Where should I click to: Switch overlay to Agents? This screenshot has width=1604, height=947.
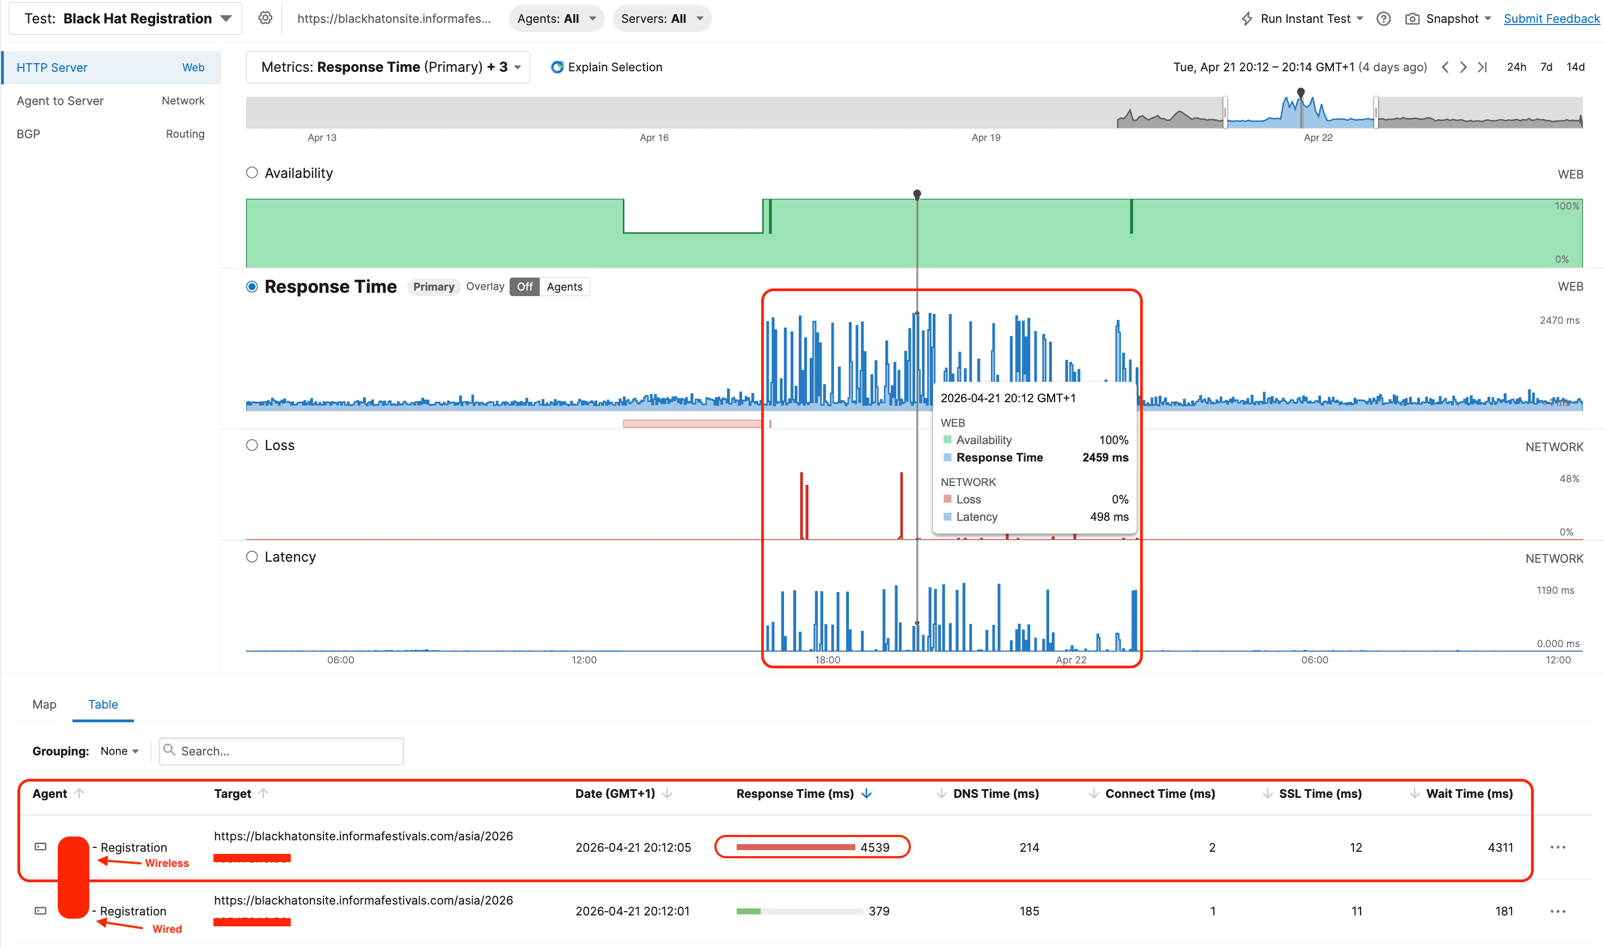(x=564, y=286)
